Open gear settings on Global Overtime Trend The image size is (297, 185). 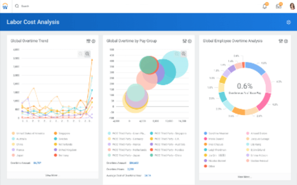pos(93,41)
